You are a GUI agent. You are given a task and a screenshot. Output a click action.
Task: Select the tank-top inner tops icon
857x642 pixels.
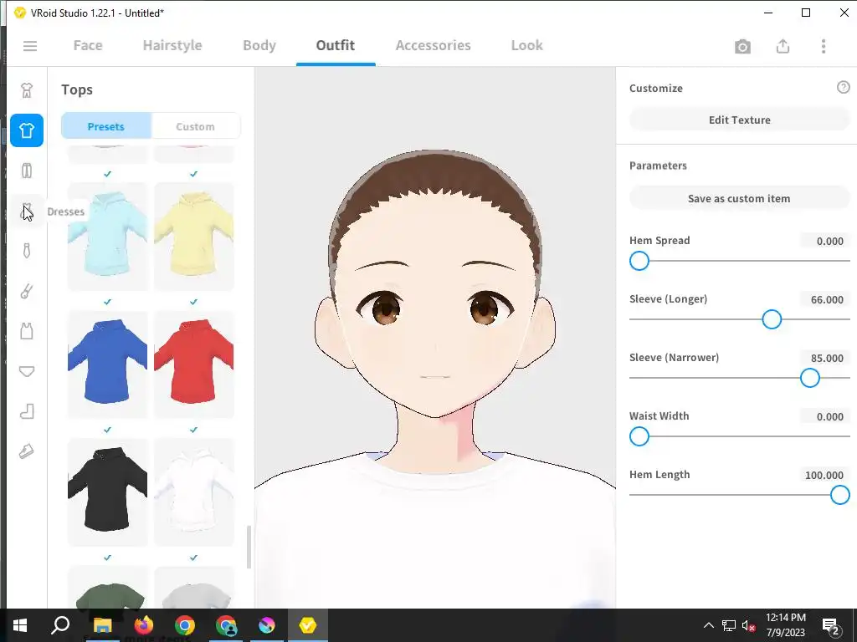coord(27,331)
